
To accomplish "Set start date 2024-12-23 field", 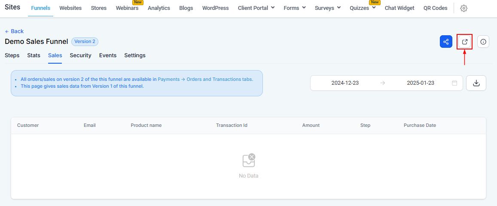I will [x=345, y=83].
